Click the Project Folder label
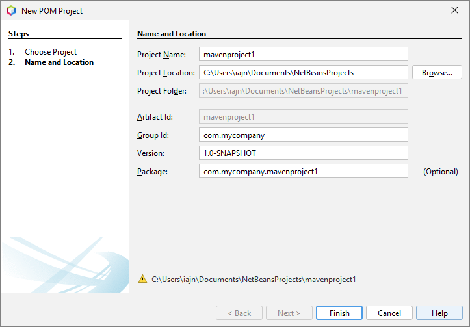The height and width of the screenshot is (327, 470). 162,91
